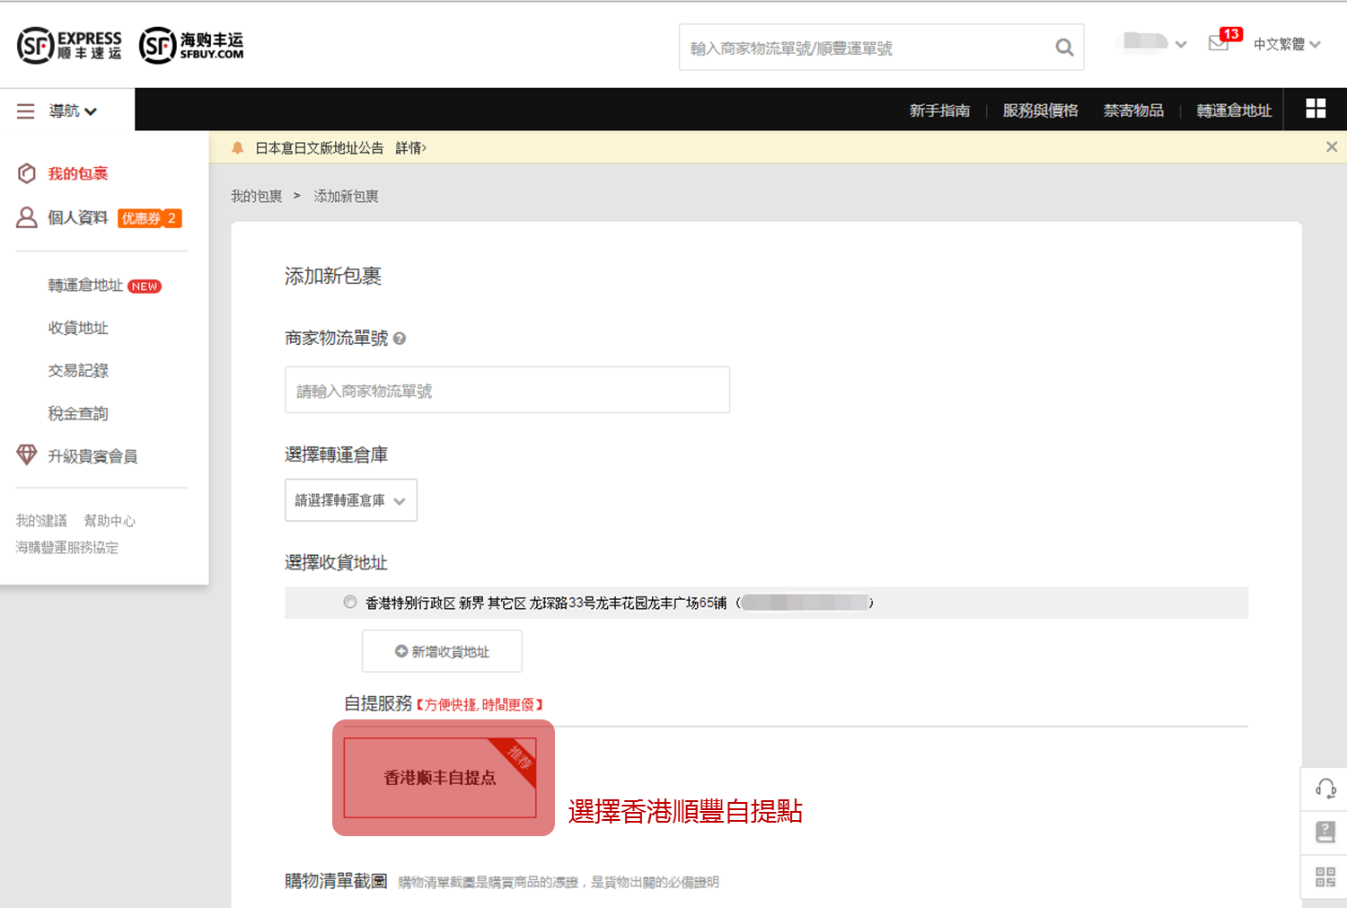Viewport: 1347px width, 908px height.
Task: Open the grid apps icon in navbar
Action: point(1316,109)
